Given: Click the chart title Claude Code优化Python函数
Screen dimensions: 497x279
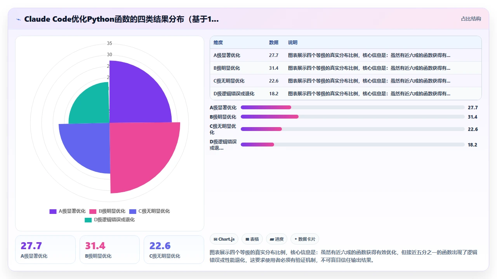Looking at the screenshot, I should (x=122, y=19).
